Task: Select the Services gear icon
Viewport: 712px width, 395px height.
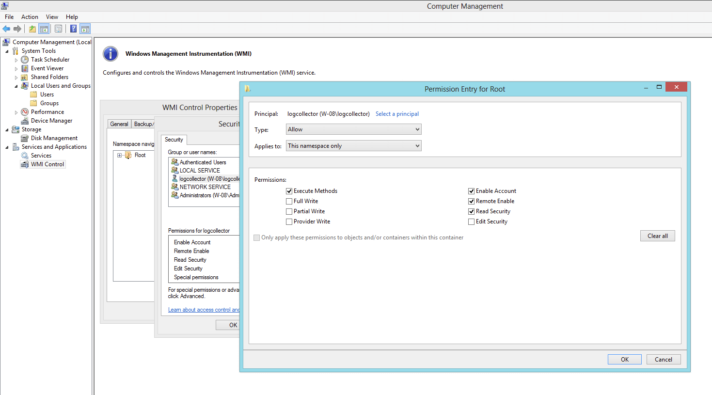Action: 25,156
